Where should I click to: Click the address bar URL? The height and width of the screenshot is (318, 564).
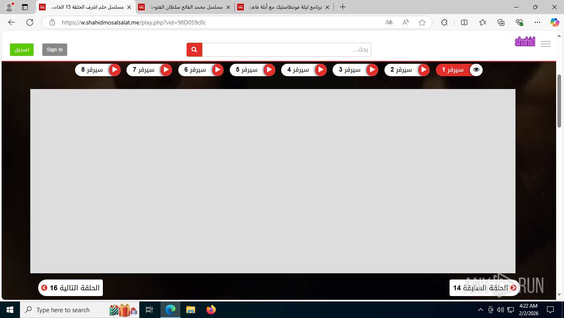click(134, 22)
